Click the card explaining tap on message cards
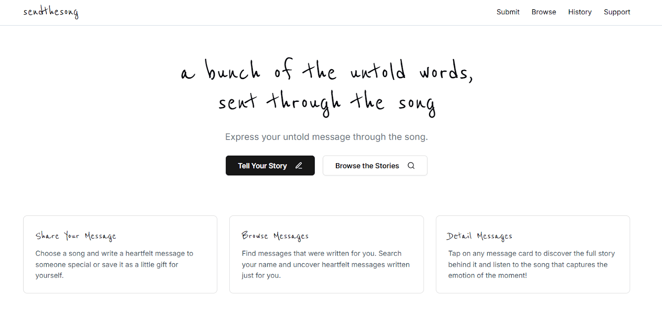 [x=532, y=264]
